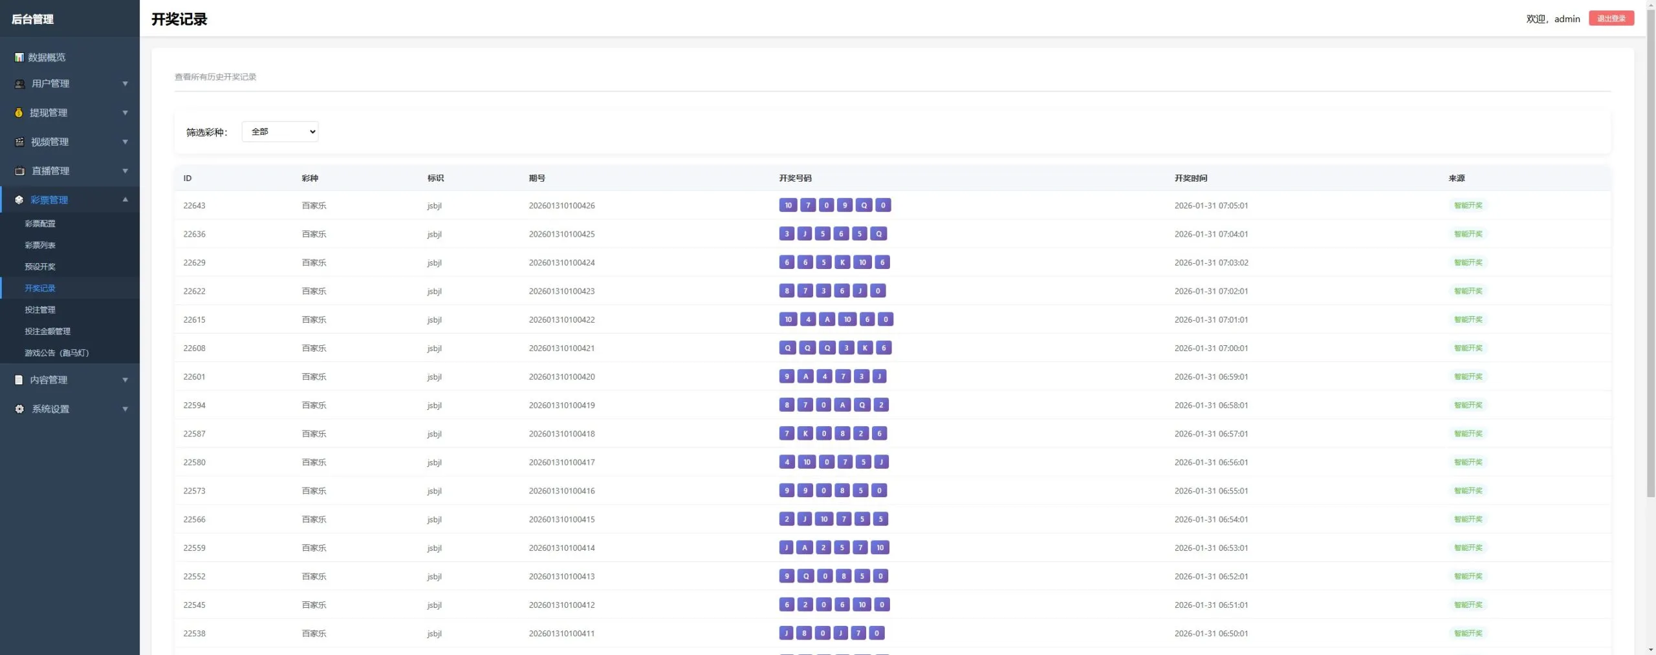Viewport: 1656px width, 655px height.
Task: Click the 彩票管理 sidebar icon
Action: point(19,200)
